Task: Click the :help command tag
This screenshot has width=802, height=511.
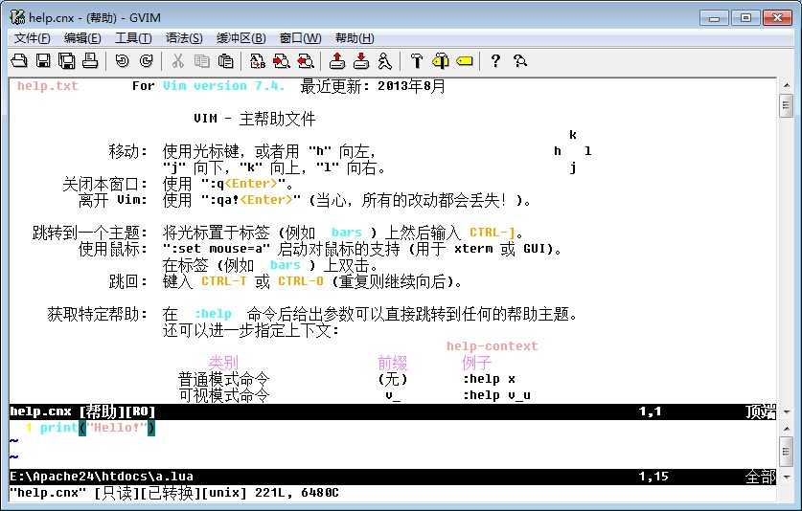Action: point(213,314)
